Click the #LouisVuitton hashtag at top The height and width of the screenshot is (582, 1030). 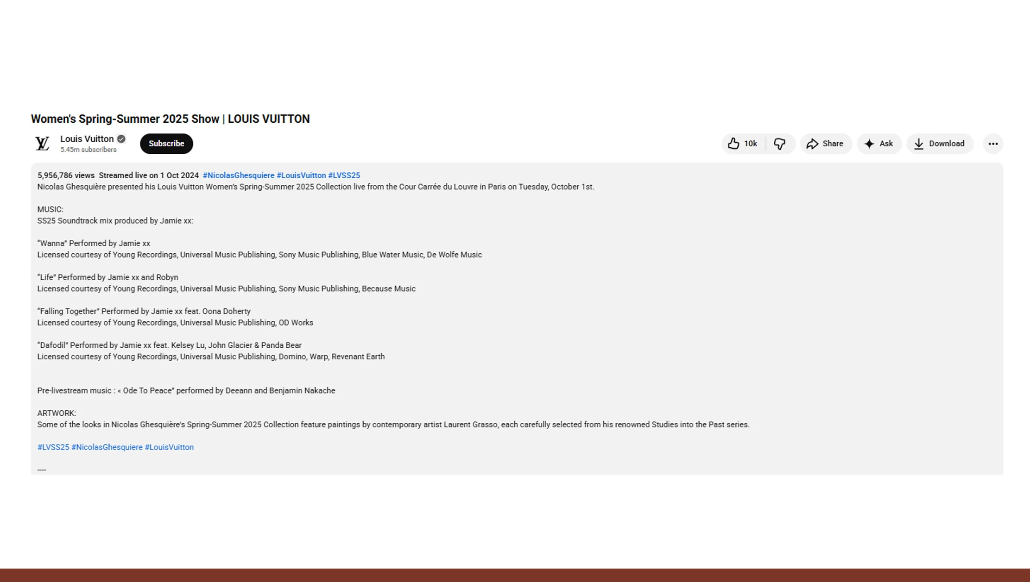click(x=301, y=175)
